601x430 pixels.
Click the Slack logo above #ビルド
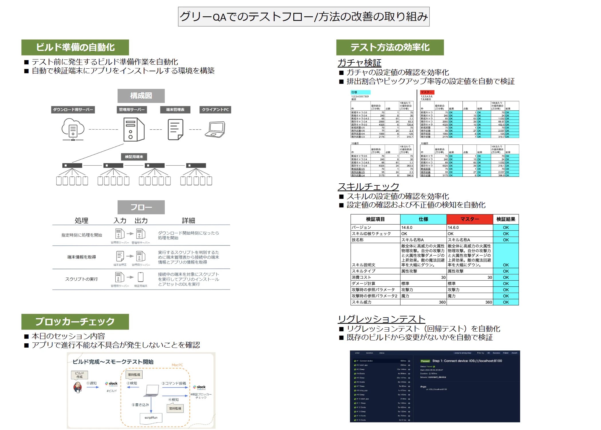tap(111, 384)
